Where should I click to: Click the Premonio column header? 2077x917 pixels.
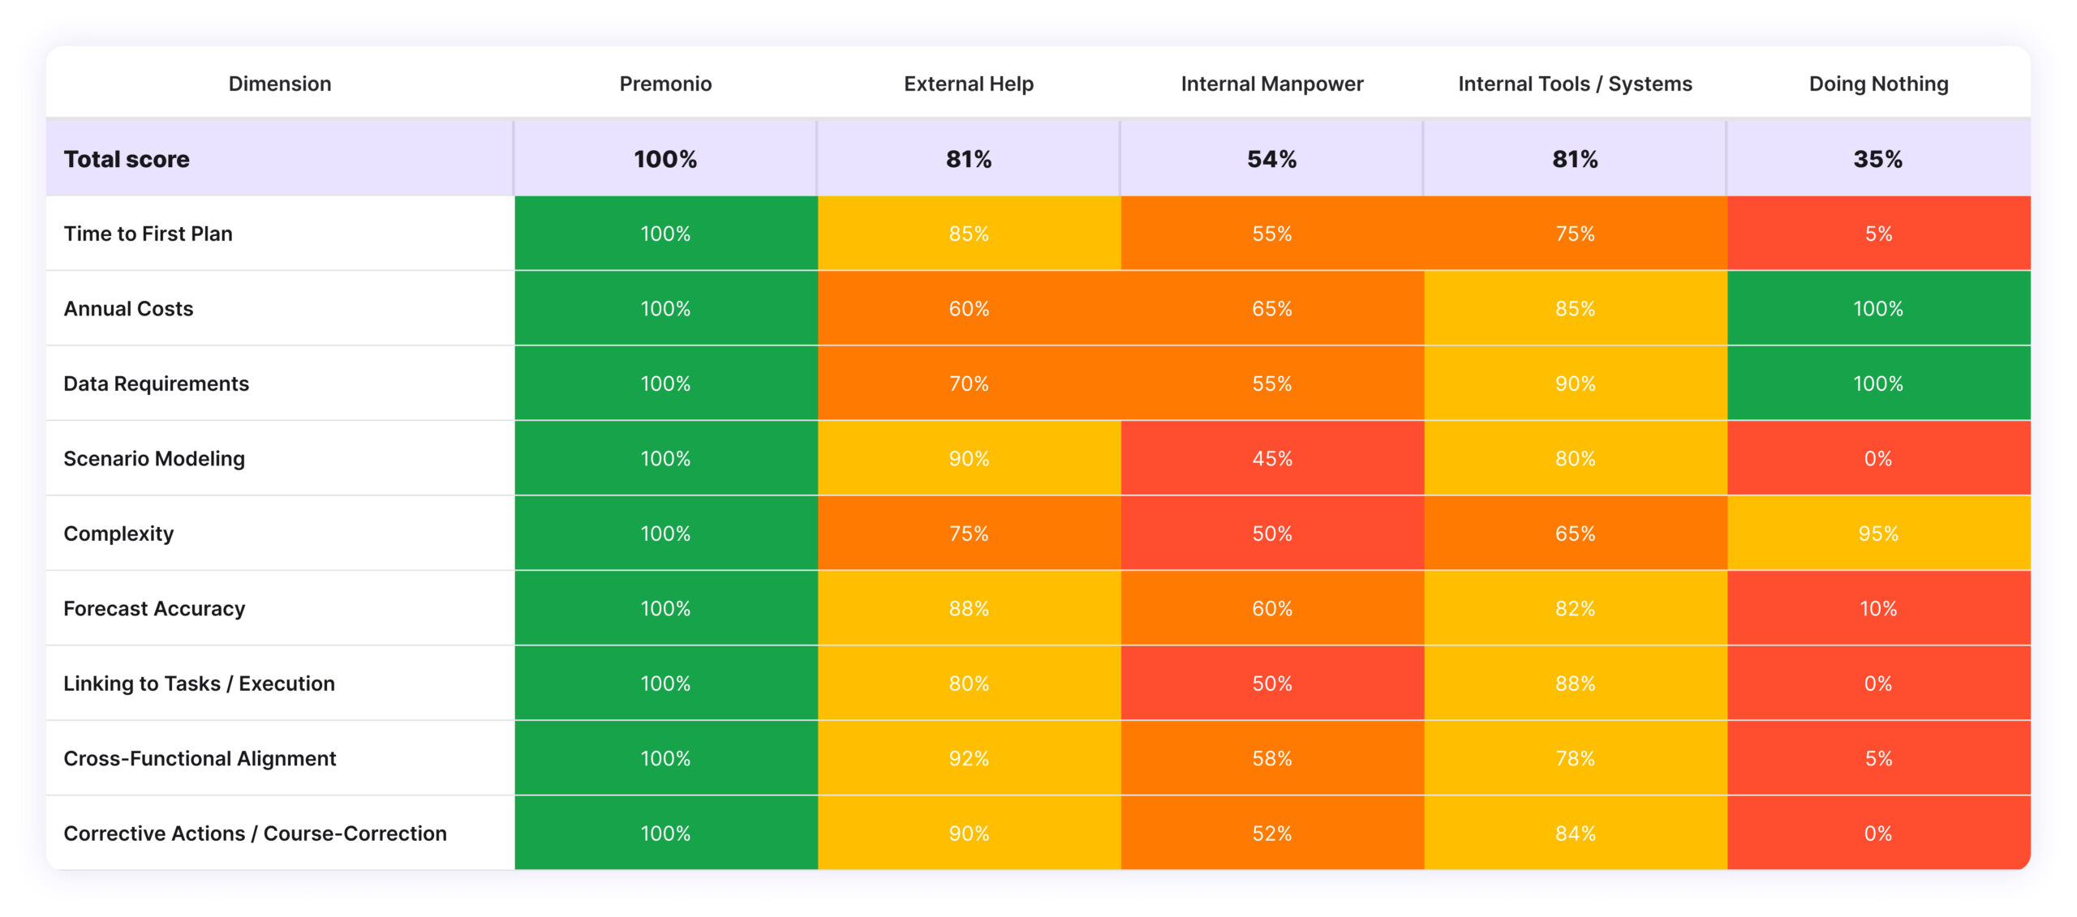coord(665,84)
